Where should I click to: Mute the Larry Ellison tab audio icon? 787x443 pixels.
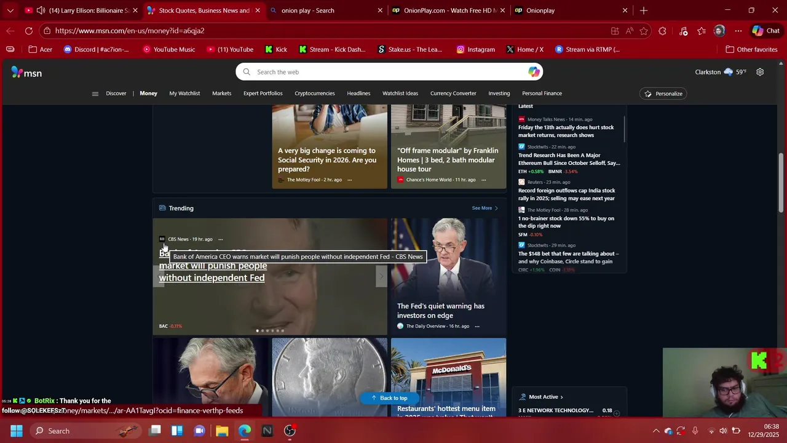click(41, 10)
